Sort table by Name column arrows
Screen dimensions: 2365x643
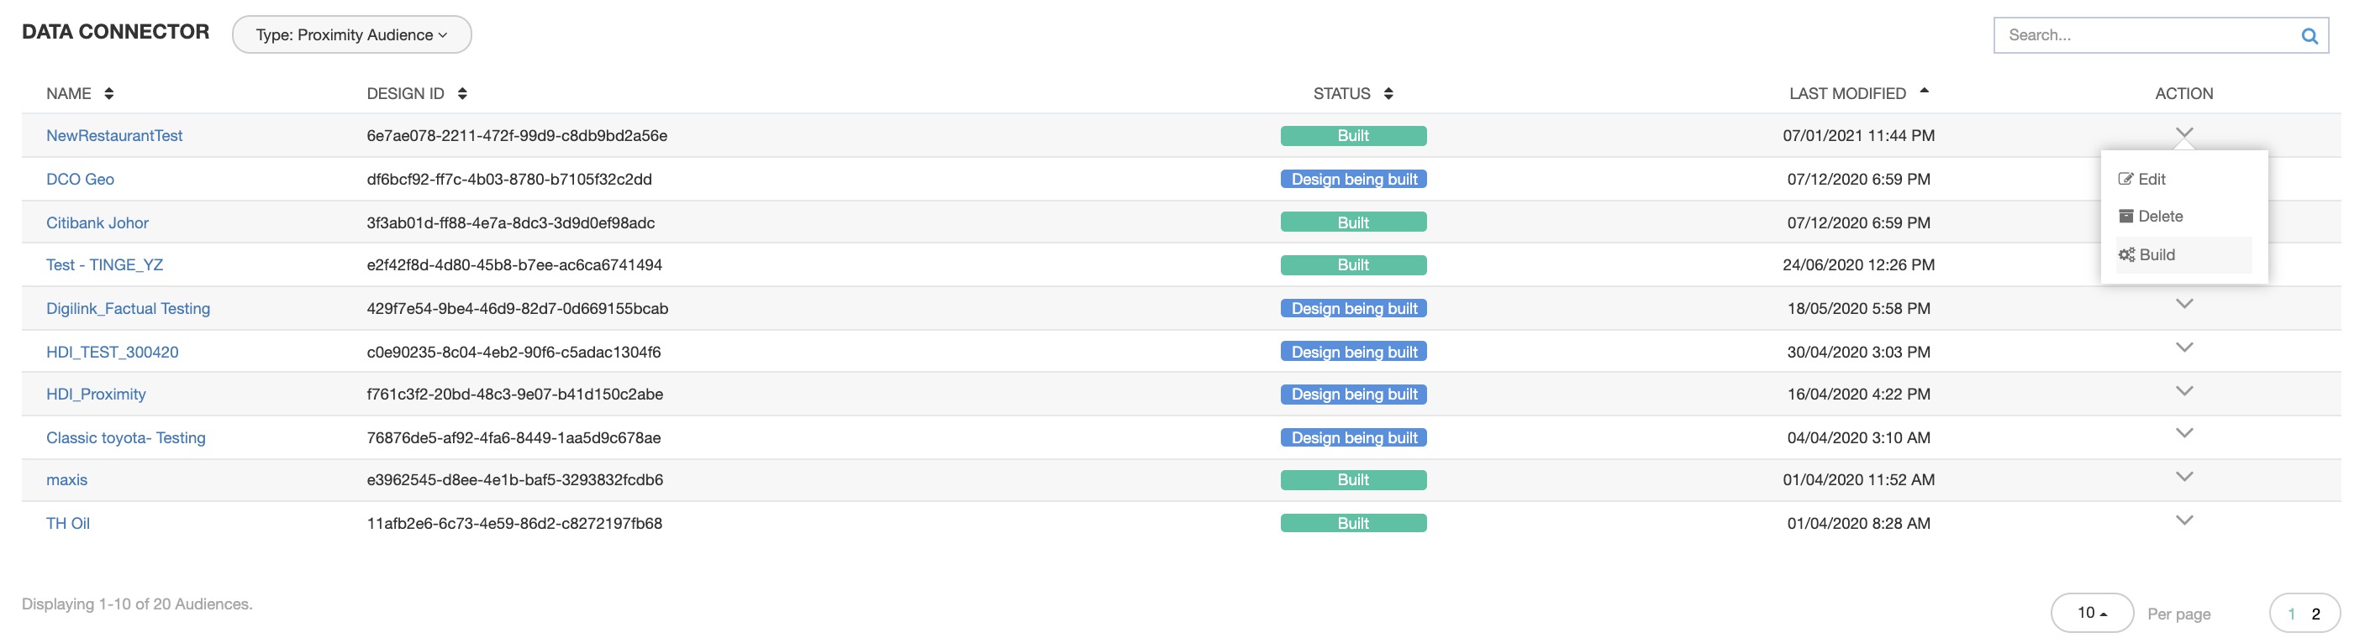[x=109, y=93]
